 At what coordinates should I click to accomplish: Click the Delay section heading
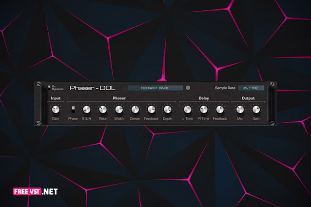[x=204, y=98]
